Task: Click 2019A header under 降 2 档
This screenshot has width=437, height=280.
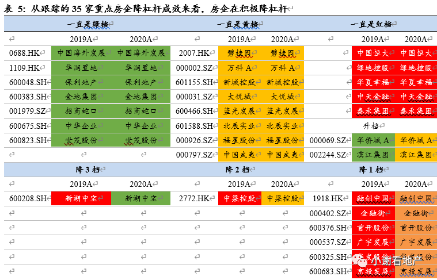Action: click(239, 184)
